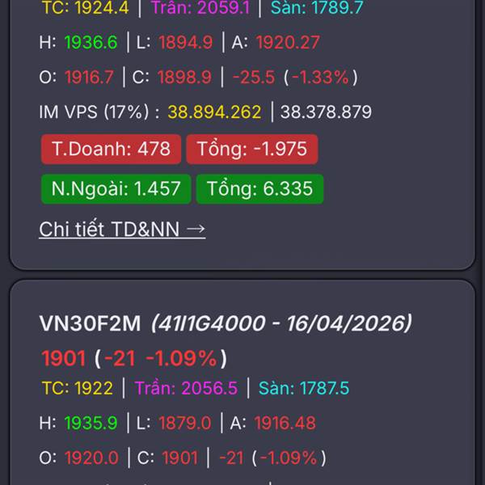Tap the large 1901 current price
The height and width of the screenshot is (485, 485).
click(64, 358)
